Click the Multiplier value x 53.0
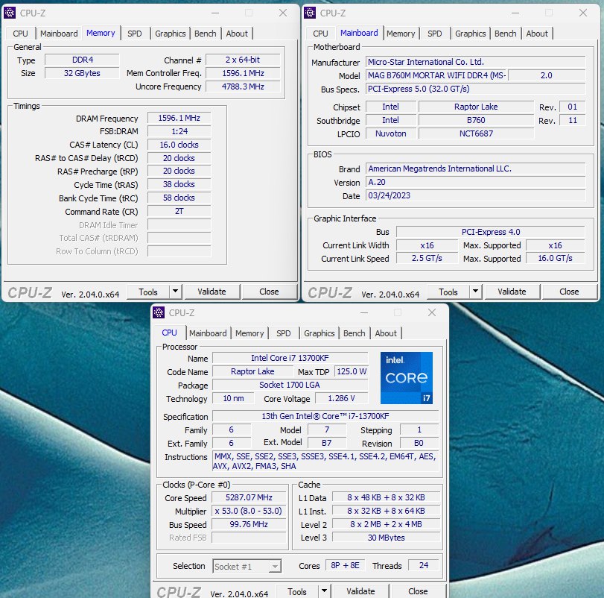This screenshot has width=604, height=598. tap(249, 511)
